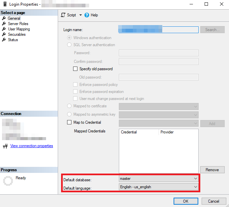229x207 pixels.
Task: Click the Script toolbar icon
Action: point(63,15)
